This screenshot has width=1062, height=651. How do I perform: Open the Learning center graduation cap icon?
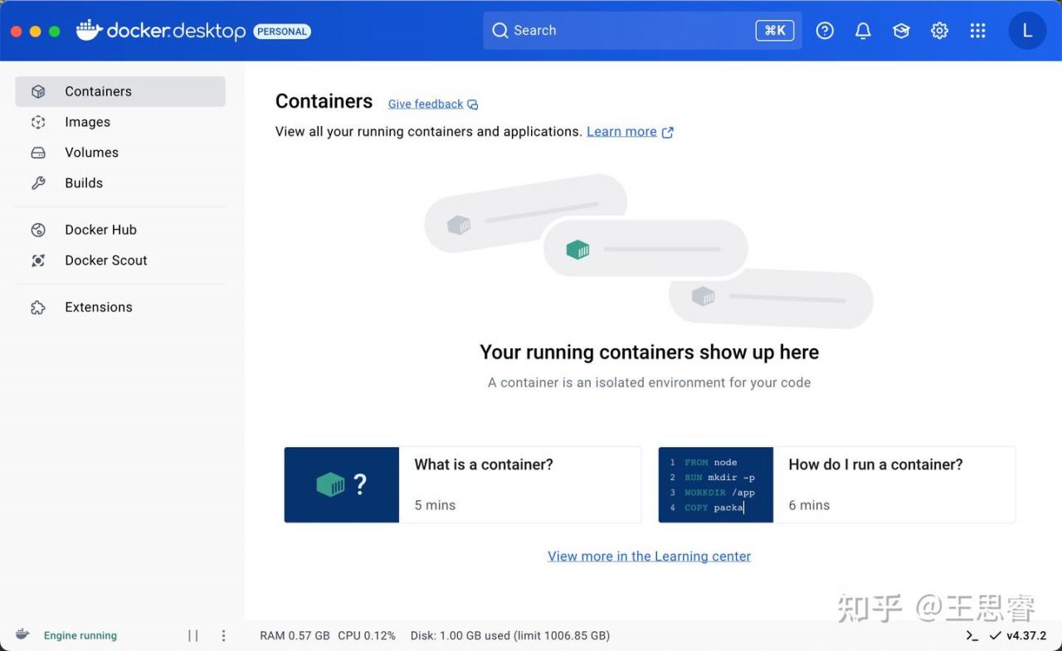pyautogui.click(x=901, y=31)
